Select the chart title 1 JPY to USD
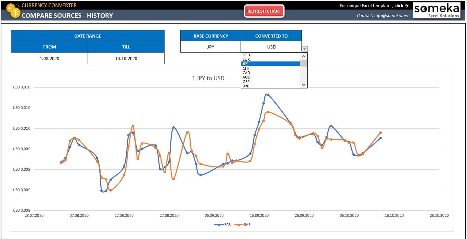Viewport: 467px width, 239px height. 208,78
